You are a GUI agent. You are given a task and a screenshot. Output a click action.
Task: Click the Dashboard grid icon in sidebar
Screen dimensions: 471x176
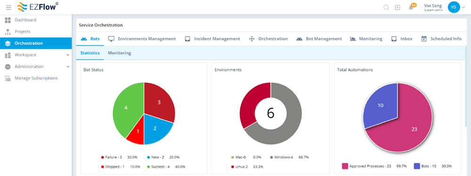(8, 20)
